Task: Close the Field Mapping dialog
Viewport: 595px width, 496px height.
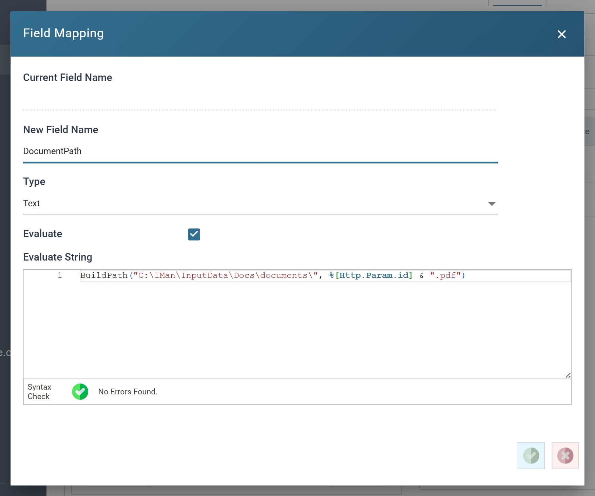Action: pyautogui.click(x=561, y=34)
